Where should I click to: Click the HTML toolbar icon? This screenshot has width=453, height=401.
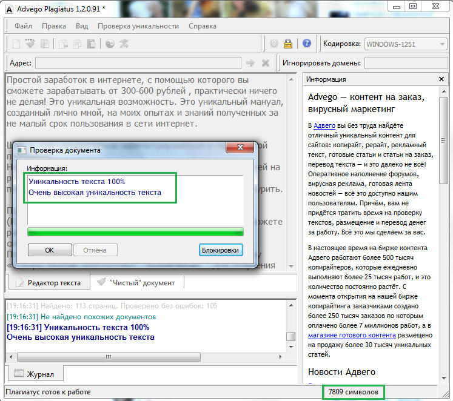(30, 44)
